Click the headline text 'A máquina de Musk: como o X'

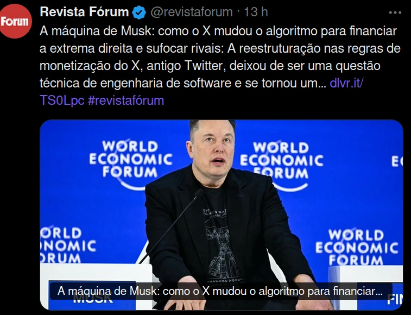point(125,31)
